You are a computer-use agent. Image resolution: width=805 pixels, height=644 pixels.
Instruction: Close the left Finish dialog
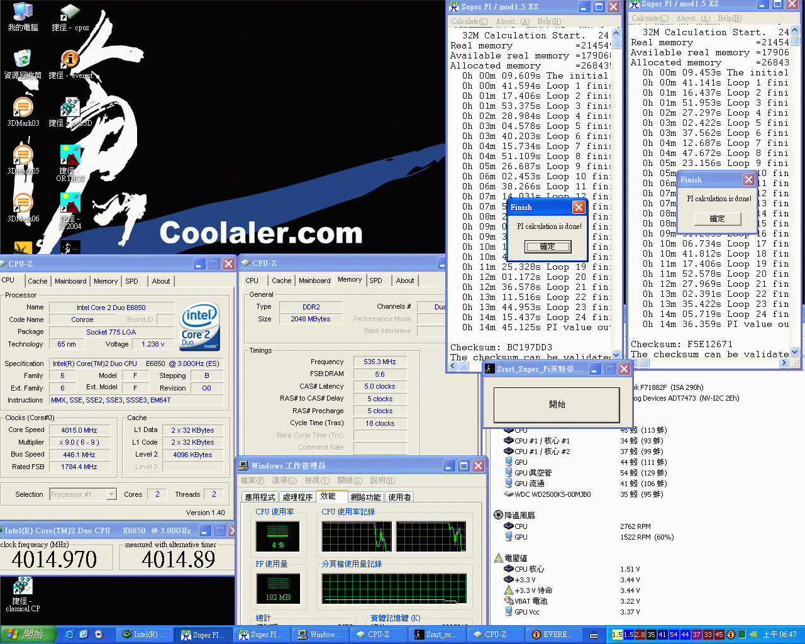579,207
